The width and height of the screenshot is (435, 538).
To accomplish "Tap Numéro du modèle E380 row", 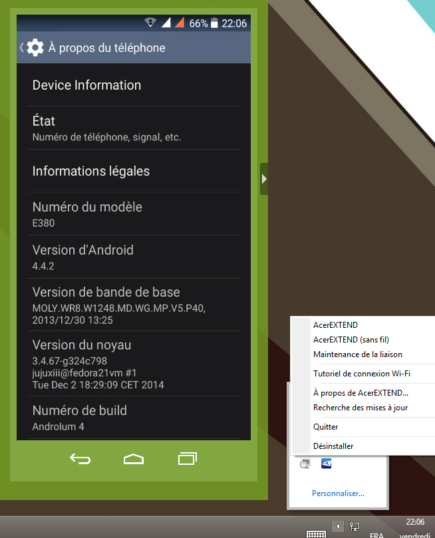I will (x=134, y=214).
